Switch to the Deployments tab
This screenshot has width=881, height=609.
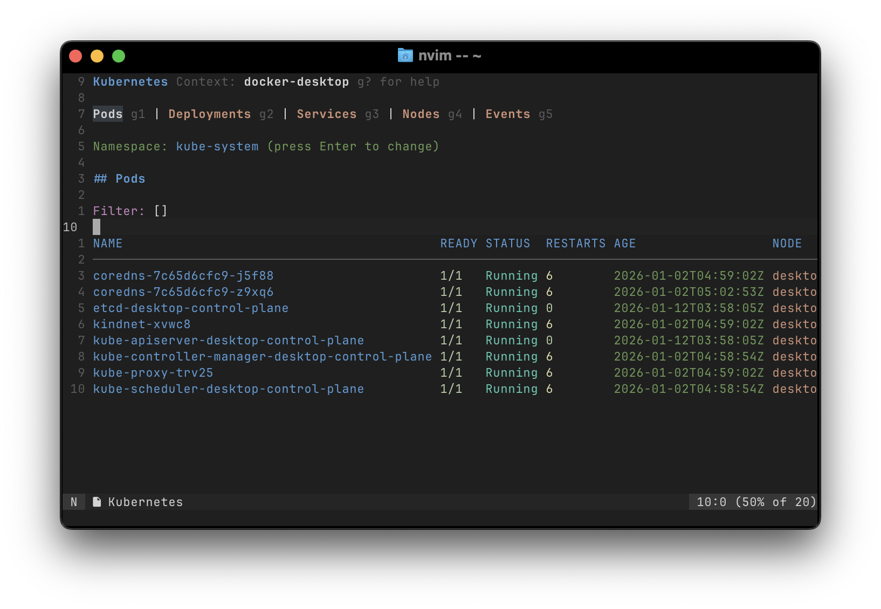pos(210,114)
